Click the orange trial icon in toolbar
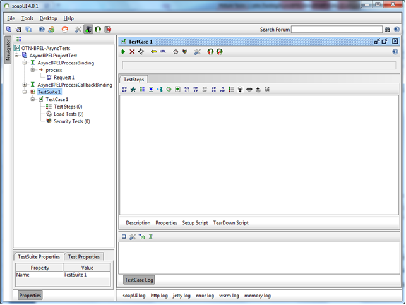This screenshot has height=305, width=406. click(x=65, y=29)
